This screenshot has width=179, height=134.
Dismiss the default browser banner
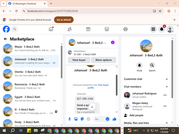click(x=174, y=20)
